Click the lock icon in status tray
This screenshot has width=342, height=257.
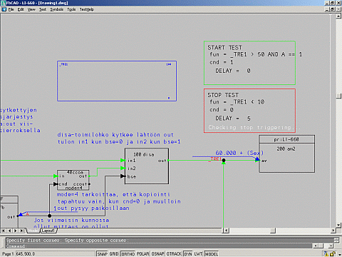coord(333,254)
